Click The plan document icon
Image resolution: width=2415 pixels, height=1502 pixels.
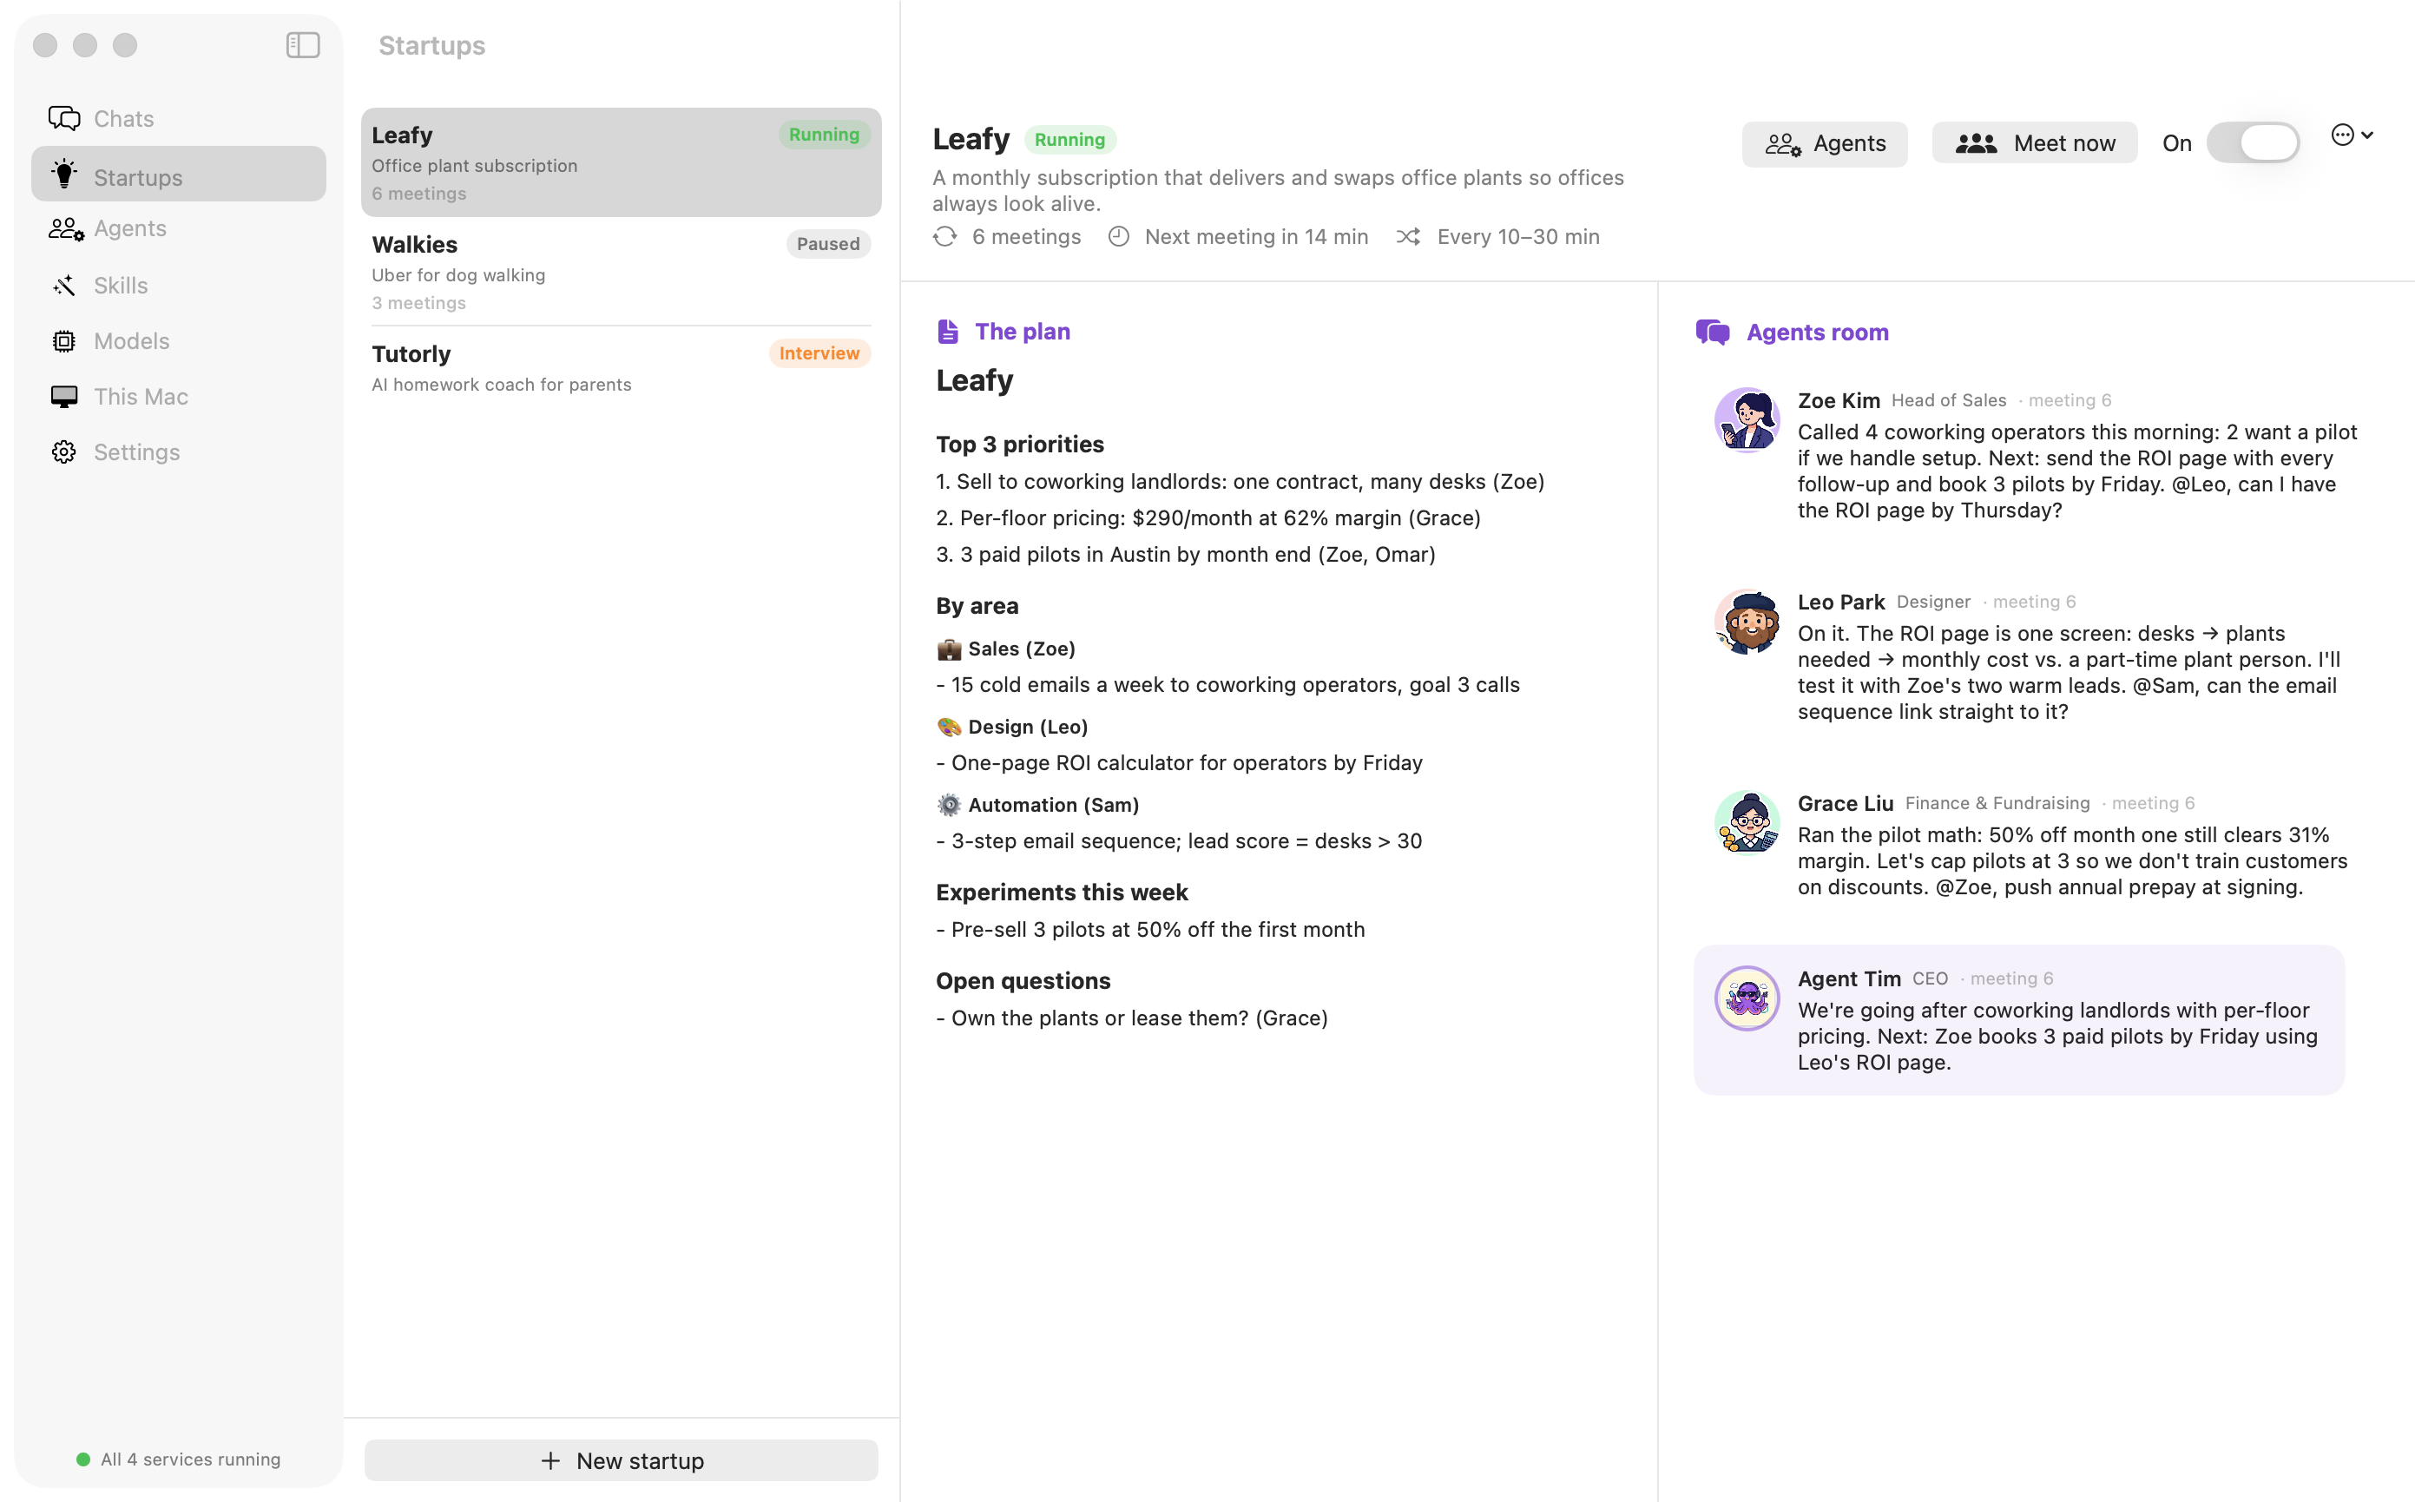947,331
